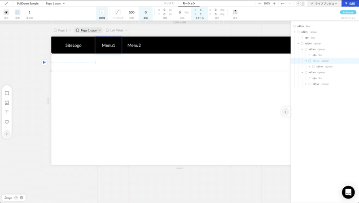This screenshot has height=203, width=359.
Task: Collapse the highlighted <div> group arrow
Action: (306, 61)
